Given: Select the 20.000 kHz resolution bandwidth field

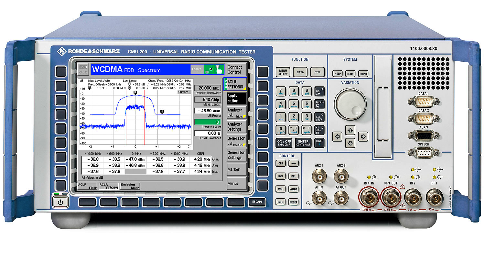Looking at the screenshot, I should [x=208, y=88].
